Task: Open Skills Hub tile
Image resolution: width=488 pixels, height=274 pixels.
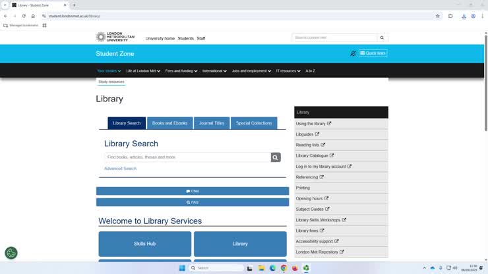Action: pyautogui.click(x=144, y=244)
